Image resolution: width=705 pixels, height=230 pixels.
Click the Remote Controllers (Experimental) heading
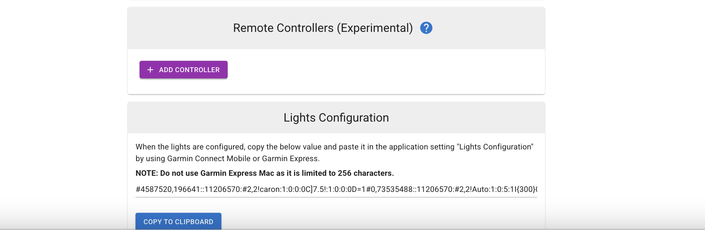[323, 28]
